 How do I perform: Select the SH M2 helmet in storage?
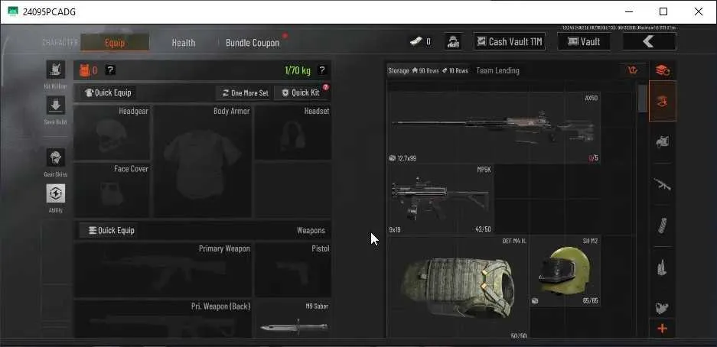pos(565,271)
